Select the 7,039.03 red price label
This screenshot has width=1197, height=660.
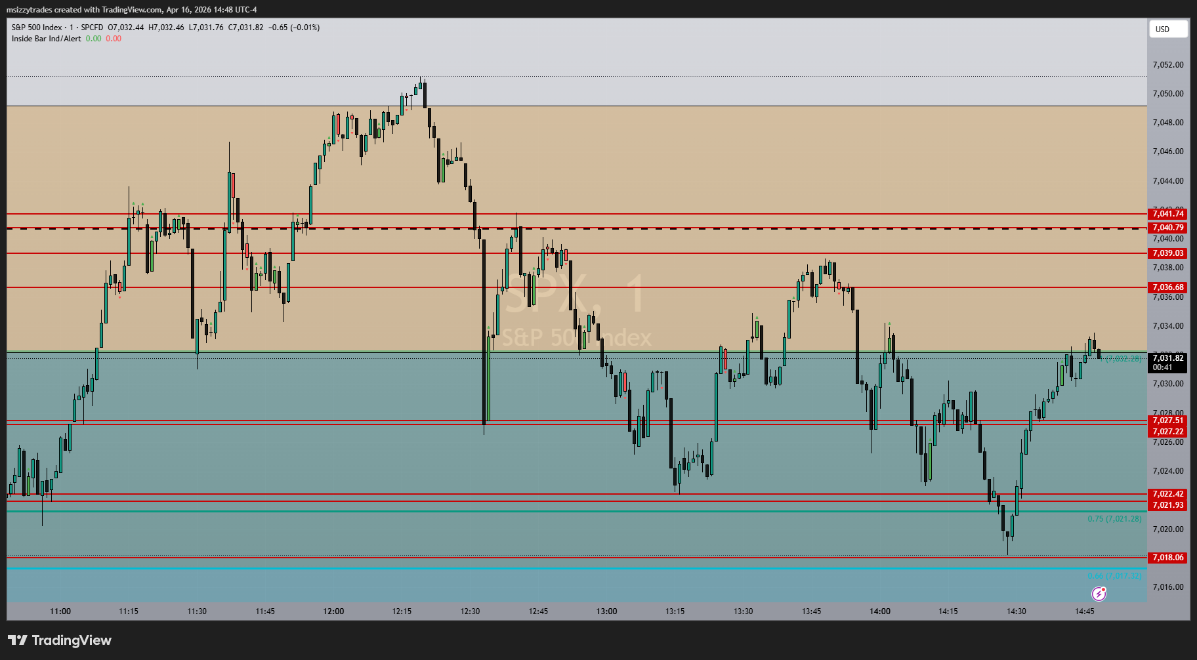click(x=1168, y=253)
